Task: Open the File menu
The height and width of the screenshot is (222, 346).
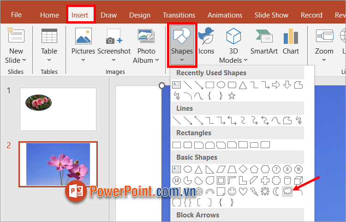Action: [16, 15]
